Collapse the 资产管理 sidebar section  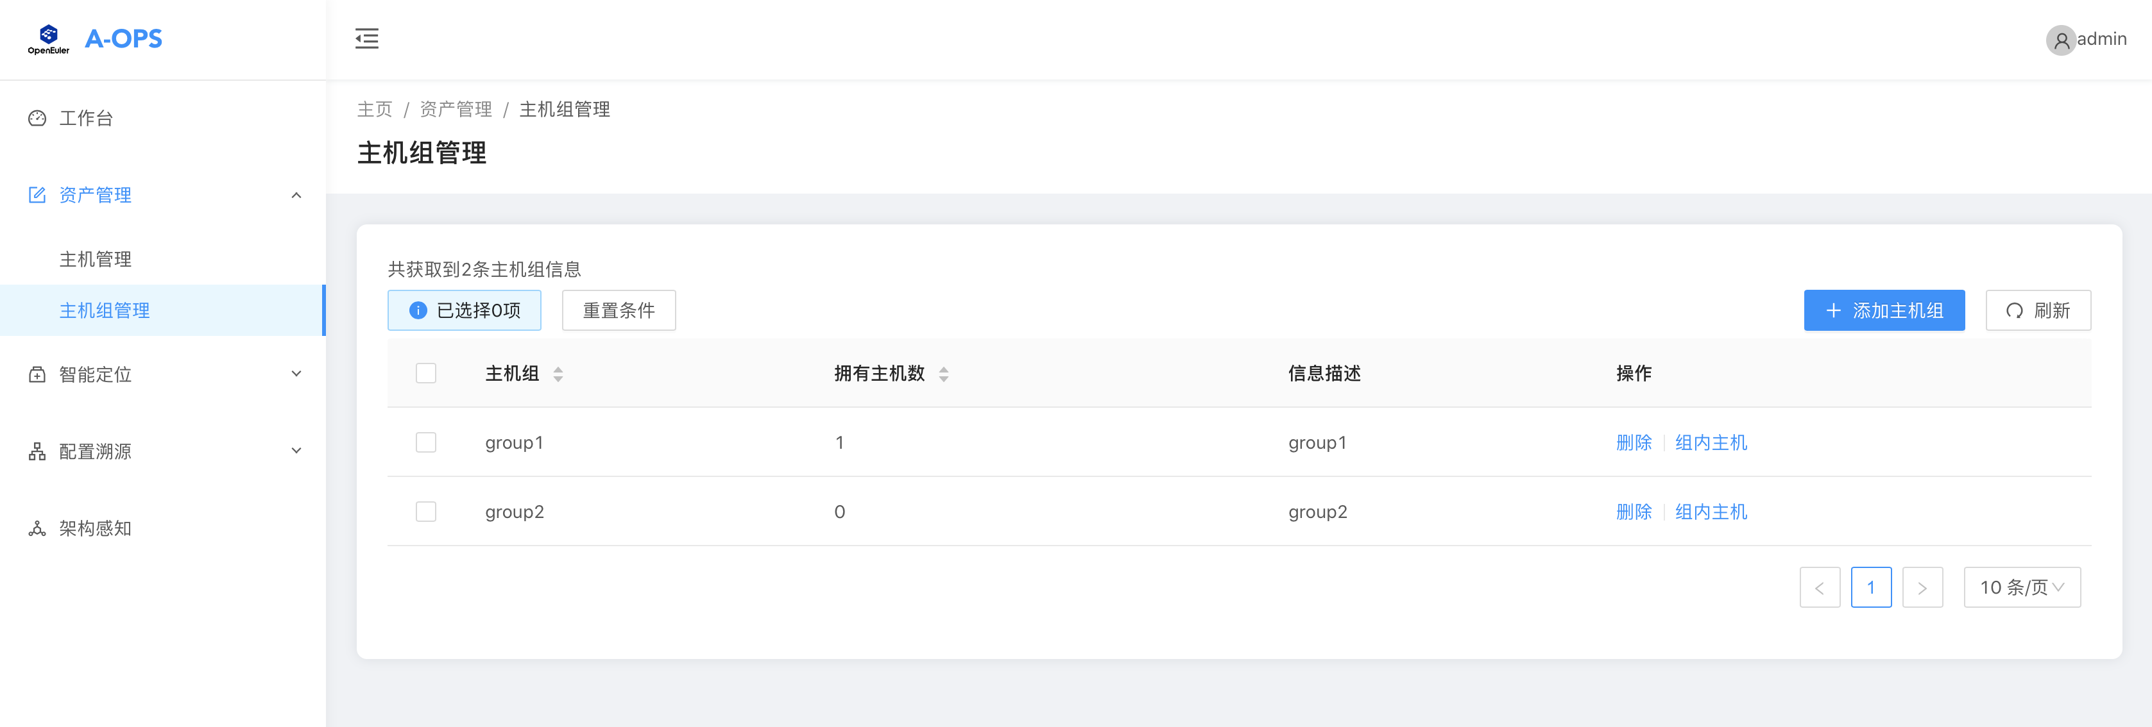pyautogui.click(x=296, y=196)
